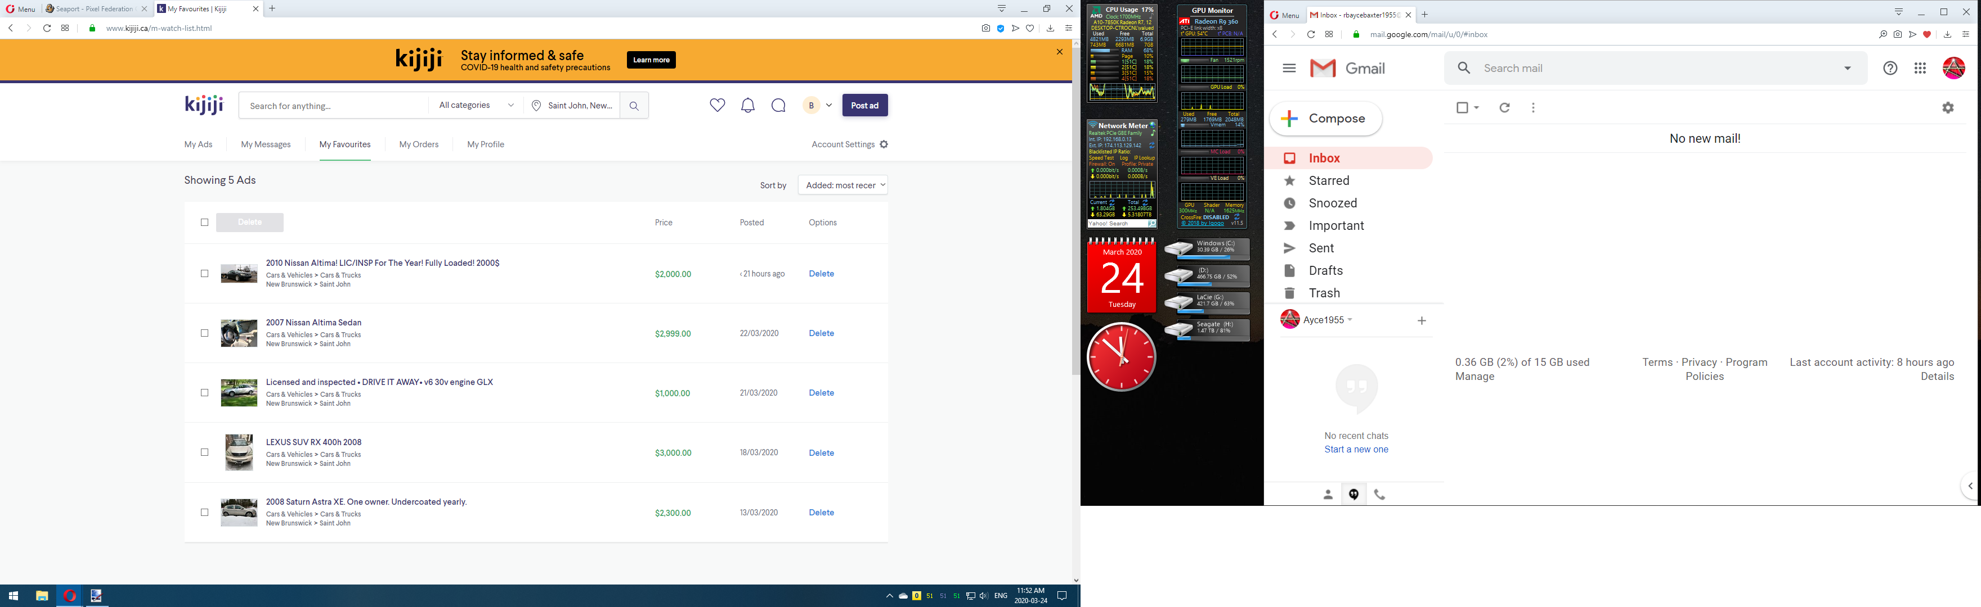
Task: Delete the 2008 Saturn Astra XE ad
Action: [821, 513]
